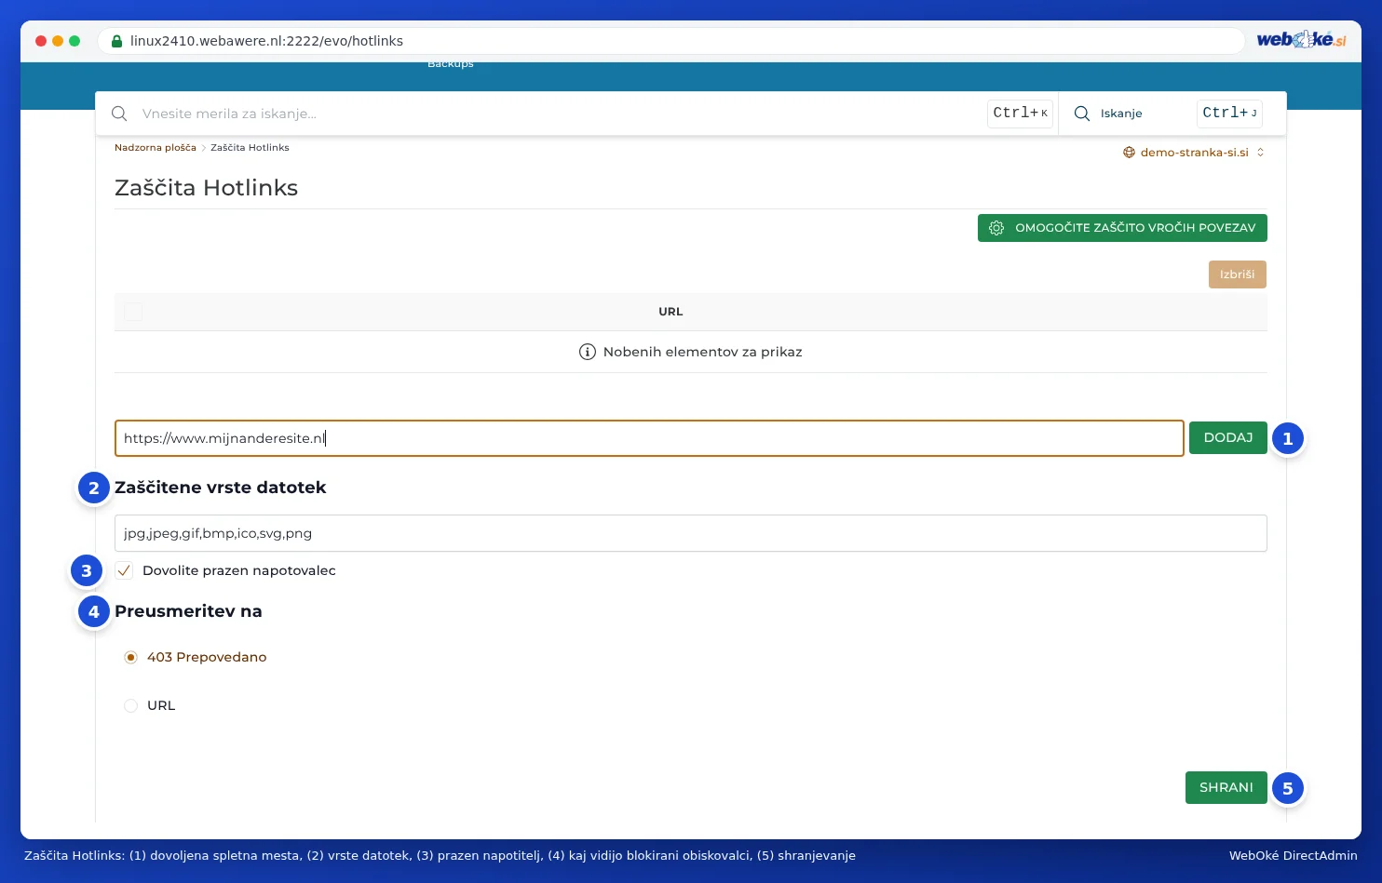Click the Izbriši delete button
This screenshot has width=1382, height=883.
(1237, 274)
